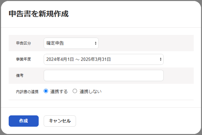
Task: Open the 事業年度 period dropdown
Action: pos(104,59)
